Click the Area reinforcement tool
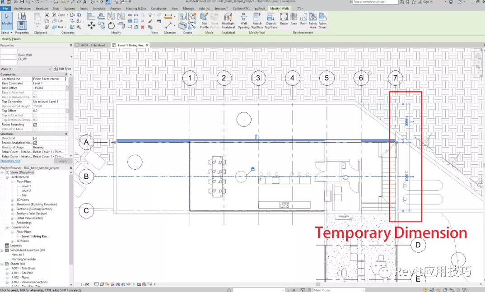Screen dimensions: 485x292 pyautogui.click(x=294, y=19)
